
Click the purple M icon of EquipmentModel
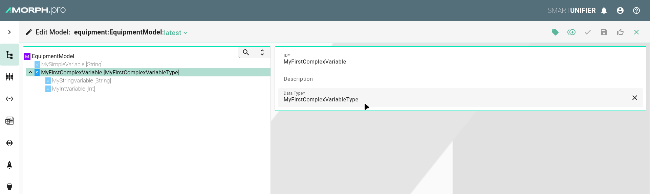point(27,56)
